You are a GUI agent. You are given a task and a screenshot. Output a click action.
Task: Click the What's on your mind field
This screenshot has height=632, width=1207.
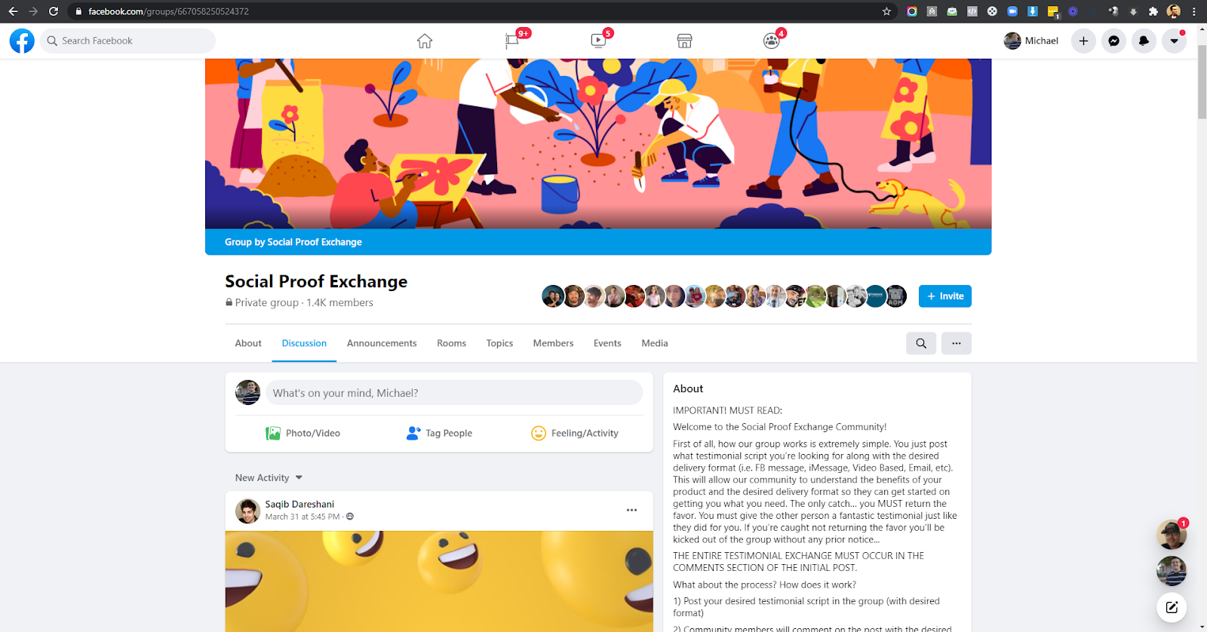click(454, 393)
